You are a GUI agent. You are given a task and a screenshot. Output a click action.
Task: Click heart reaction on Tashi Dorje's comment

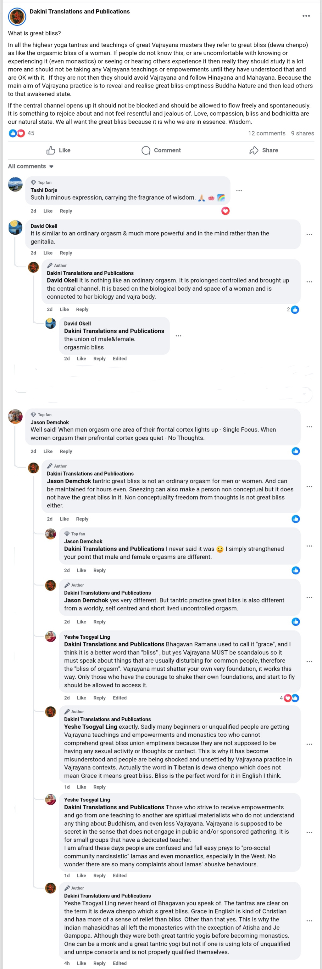[225, 211]
